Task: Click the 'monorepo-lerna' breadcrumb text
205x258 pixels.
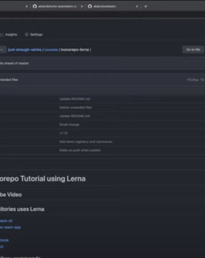Action: pyautogui.click(x=75, y=49)
